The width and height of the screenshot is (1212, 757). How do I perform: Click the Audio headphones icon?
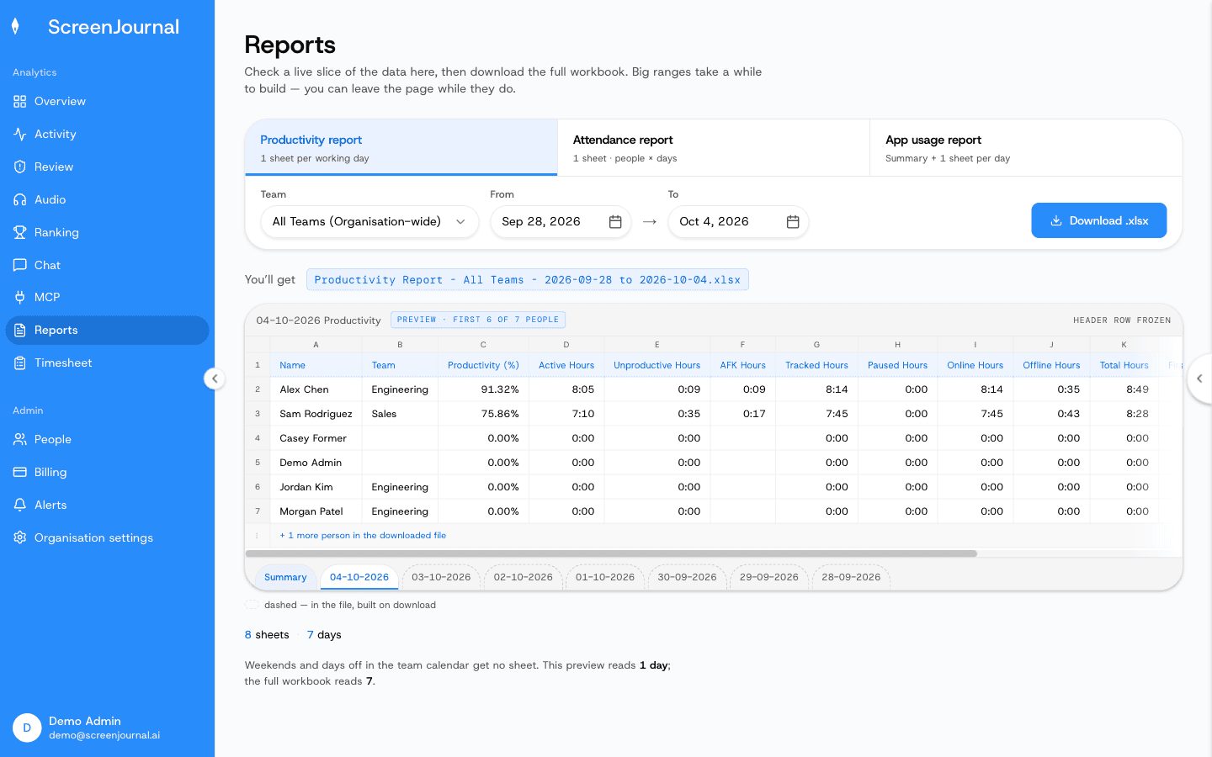(20, 200)
